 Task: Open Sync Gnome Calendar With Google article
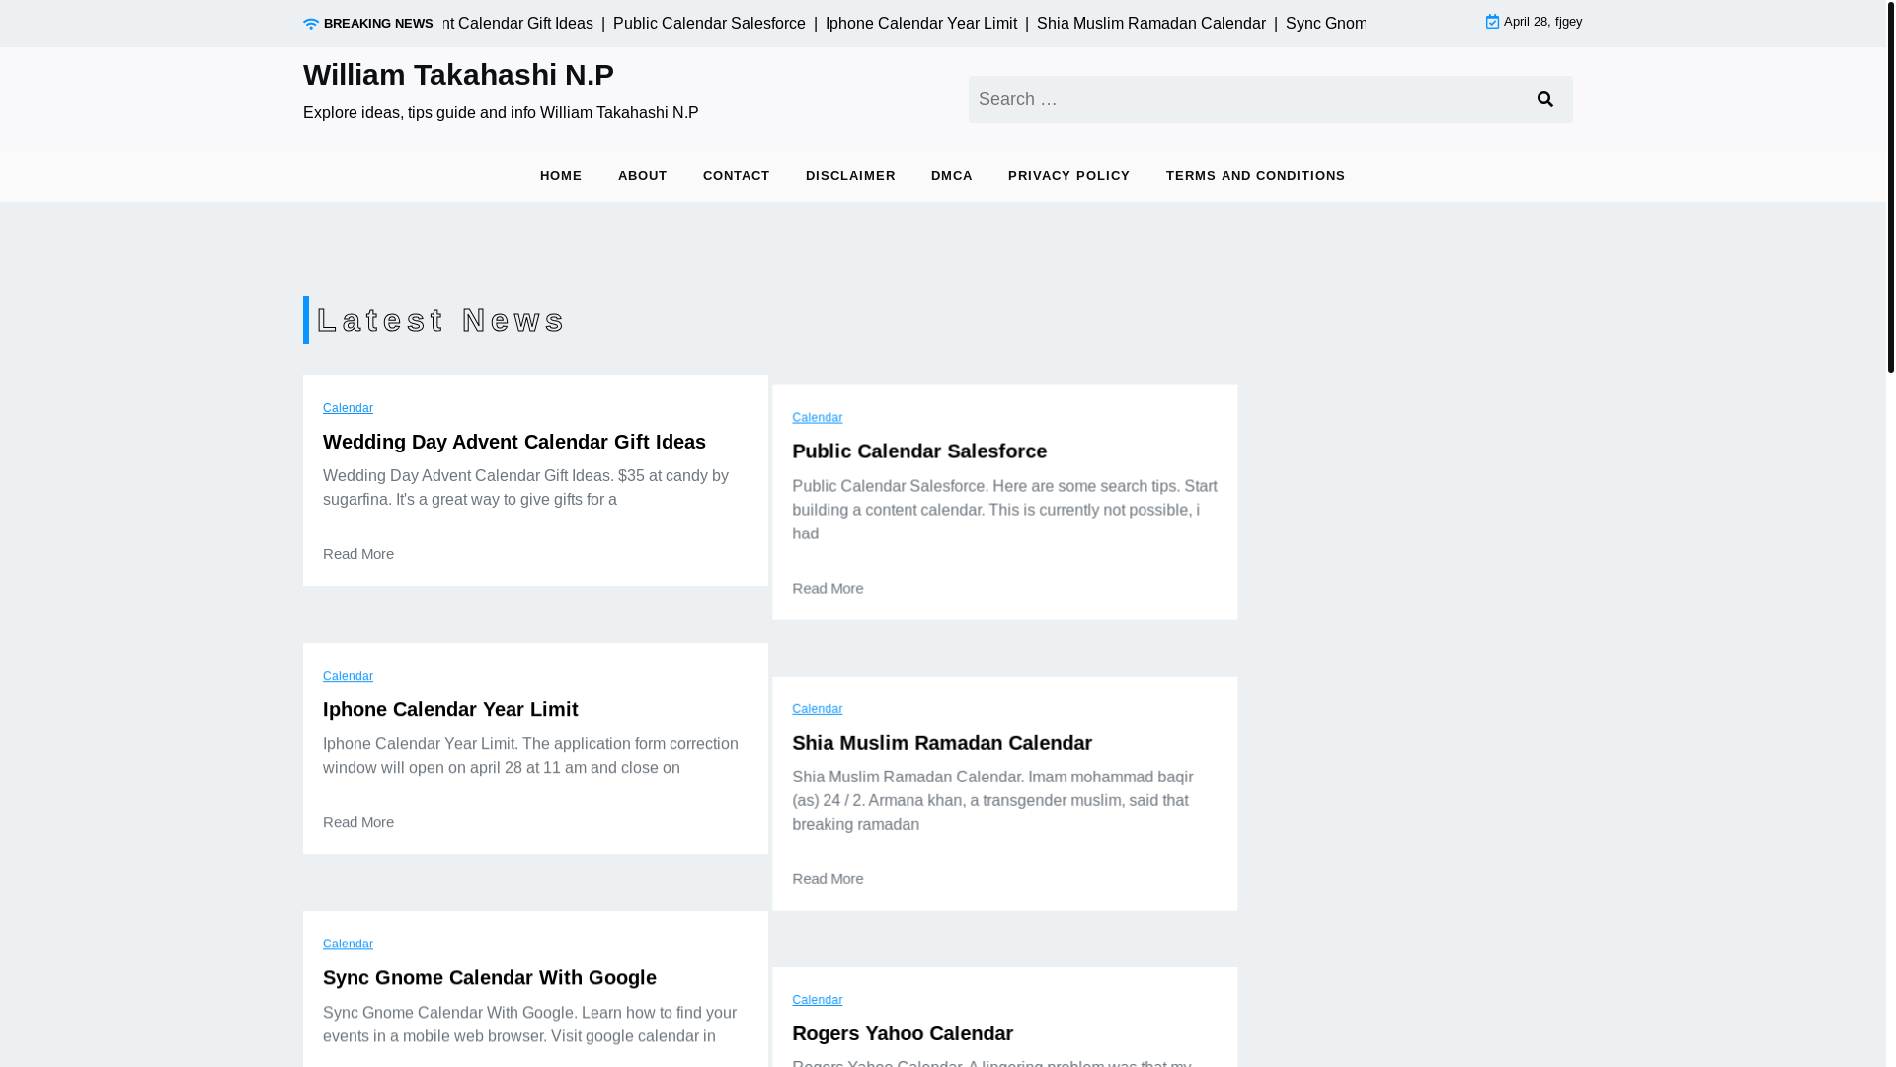point(490,977)
